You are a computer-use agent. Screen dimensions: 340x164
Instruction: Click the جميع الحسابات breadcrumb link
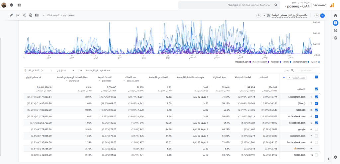click(x=305, y=2)
